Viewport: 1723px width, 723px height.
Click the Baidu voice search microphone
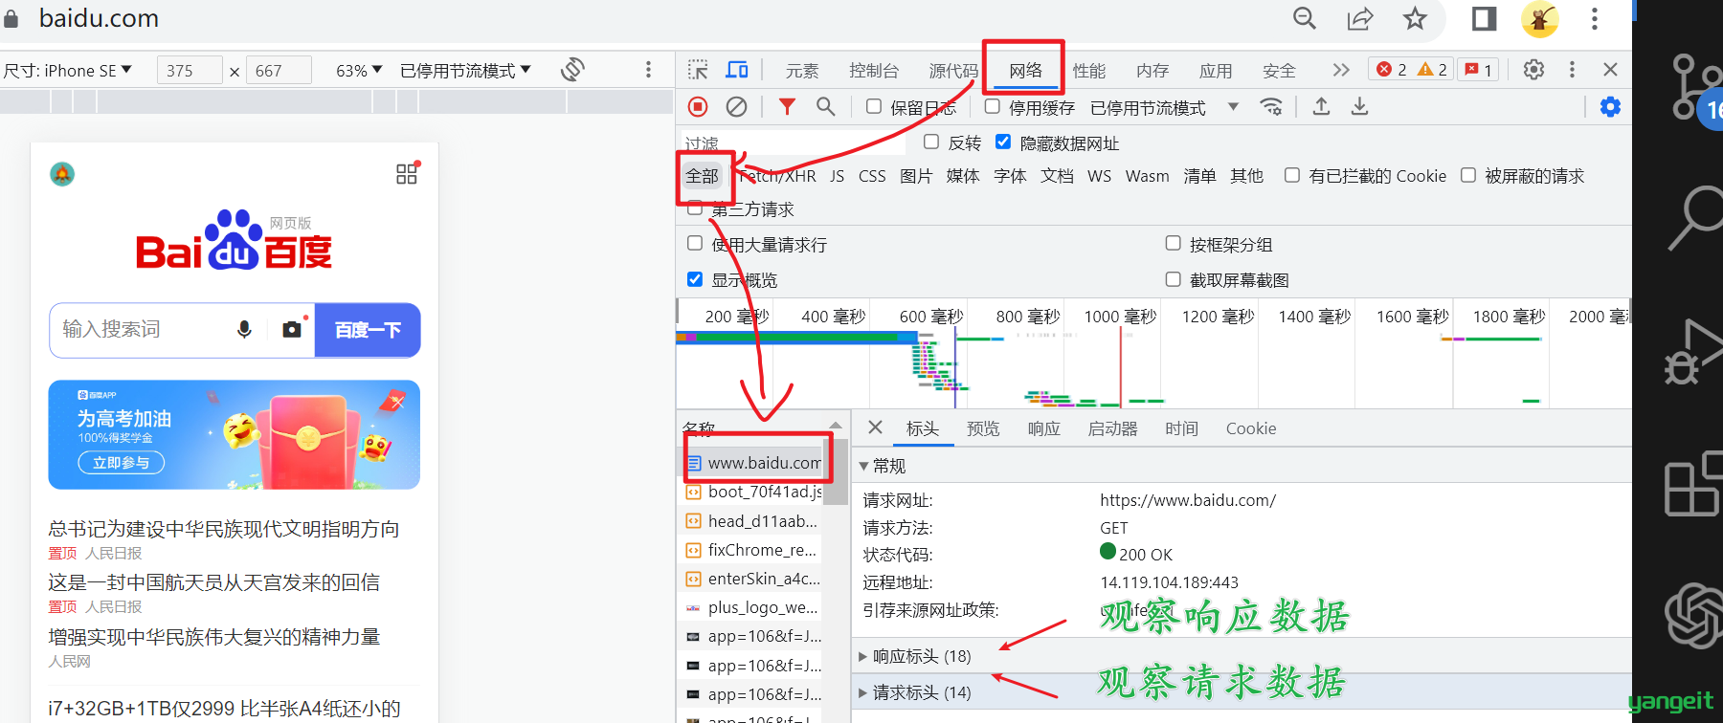[x=245, y=329]
